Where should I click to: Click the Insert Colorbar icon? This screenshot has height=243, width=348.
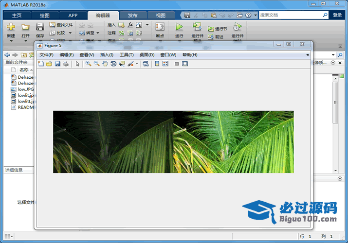[x=157, y=64]
